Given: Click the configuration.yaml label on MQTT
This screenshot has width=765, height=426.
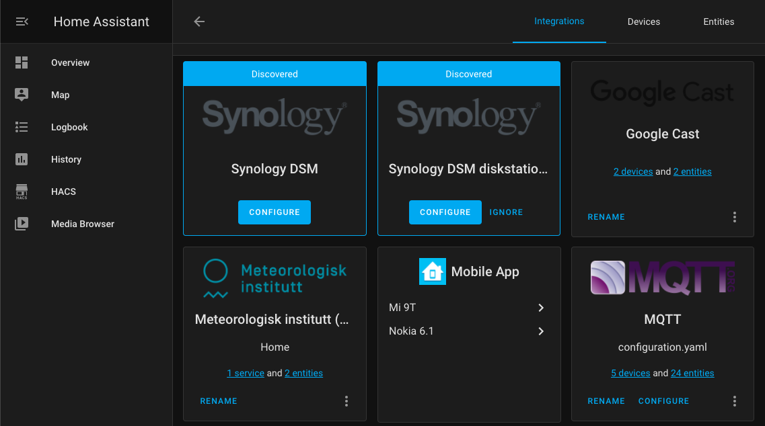Looking at the screenshot, I should pos(663,347).
